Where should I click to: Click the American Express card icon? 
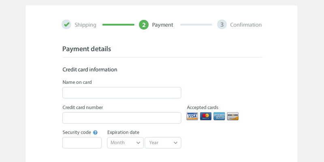pyautogui.click(x=219, y=116)
